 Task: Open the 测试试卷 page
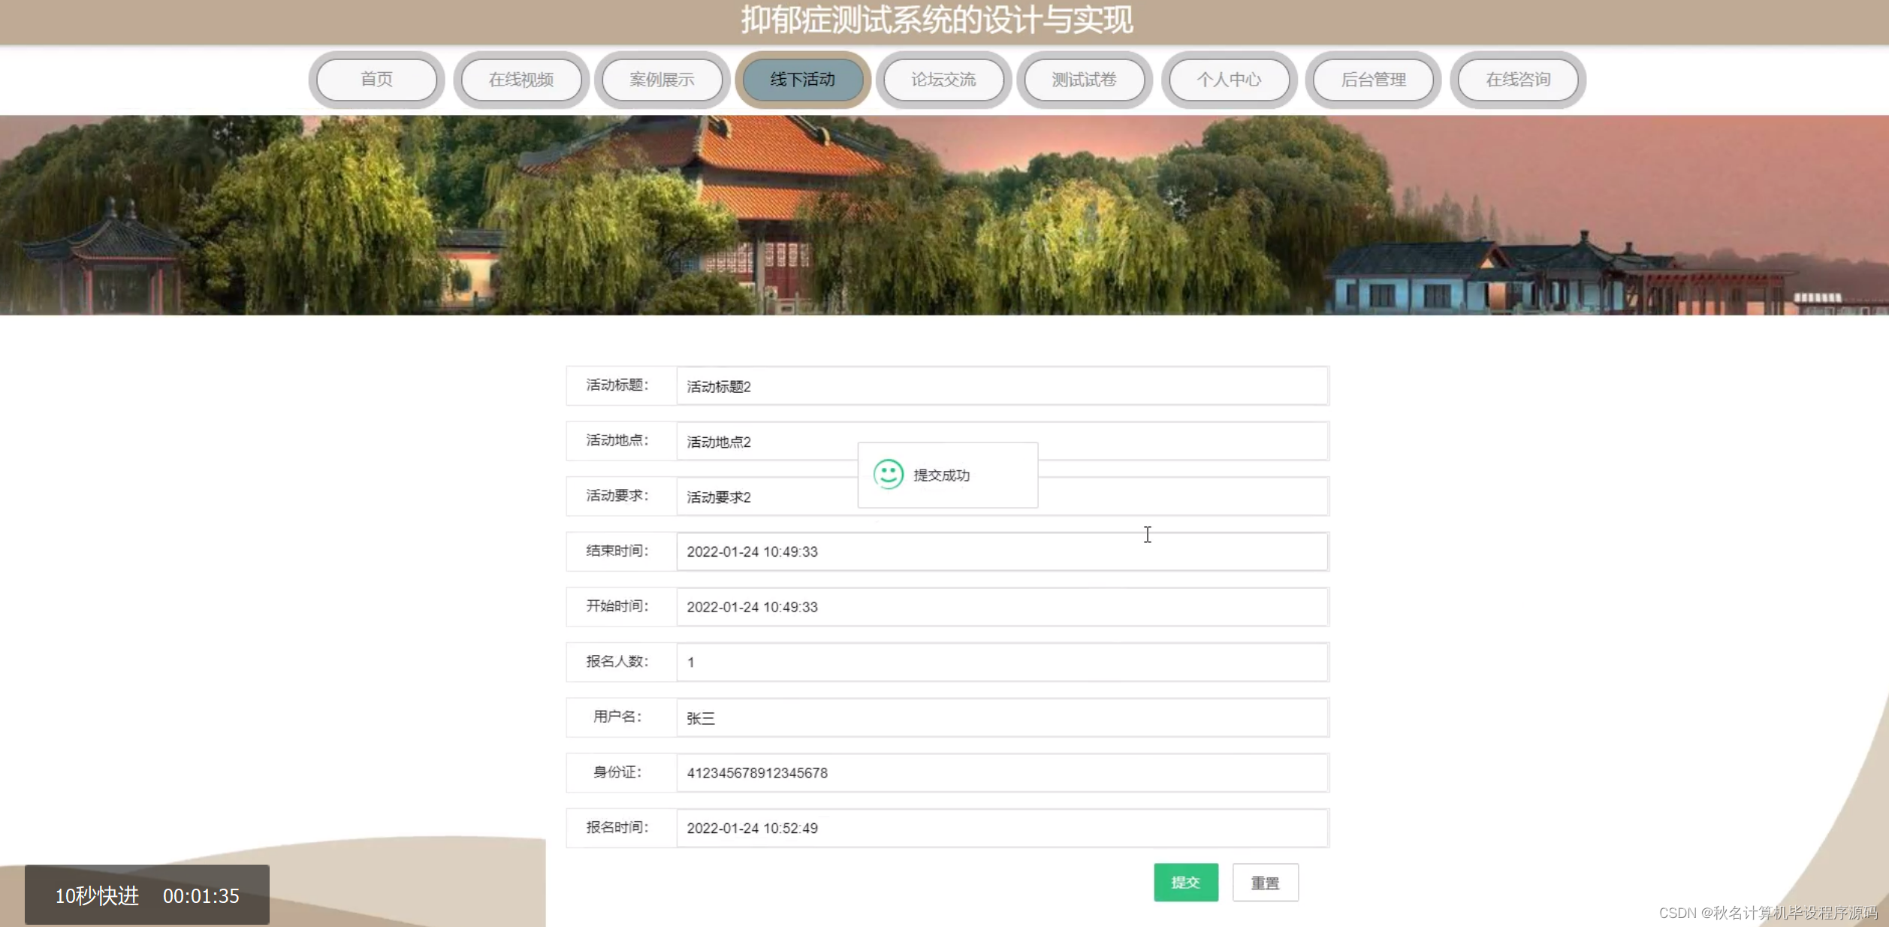coord(1085,79)
